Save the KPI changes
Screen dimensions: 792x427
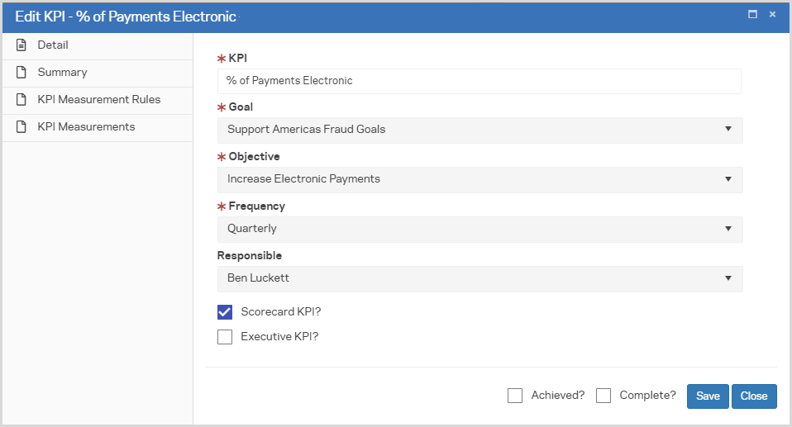(708, 396)
